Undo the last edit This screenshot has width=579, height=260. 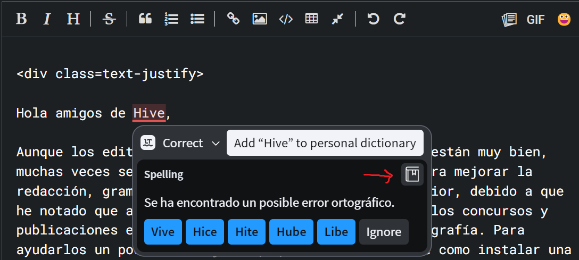coord(374,19)
